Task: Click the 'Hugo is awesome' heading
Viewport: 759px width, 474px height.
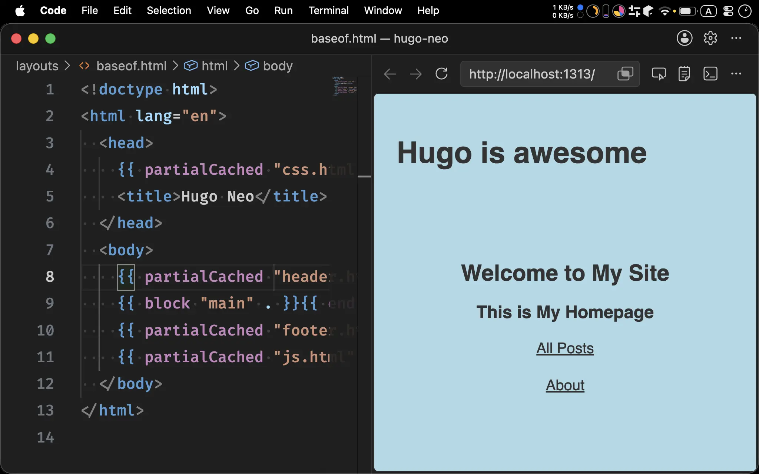Action: point(522,153)
